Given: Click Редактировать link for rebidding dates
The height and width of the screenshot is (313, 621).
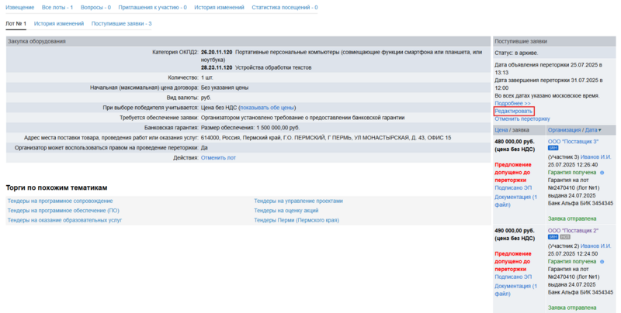Looking at the screenshot, I should 513,111.
